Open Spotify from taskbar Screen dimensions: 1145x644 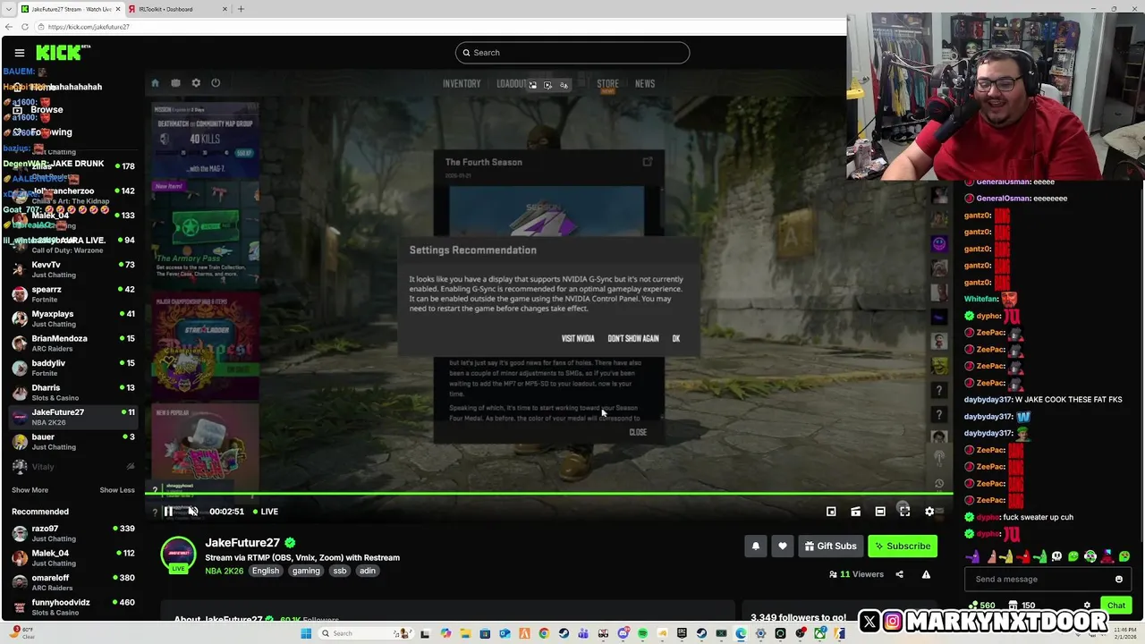click(x=642, y=633)
